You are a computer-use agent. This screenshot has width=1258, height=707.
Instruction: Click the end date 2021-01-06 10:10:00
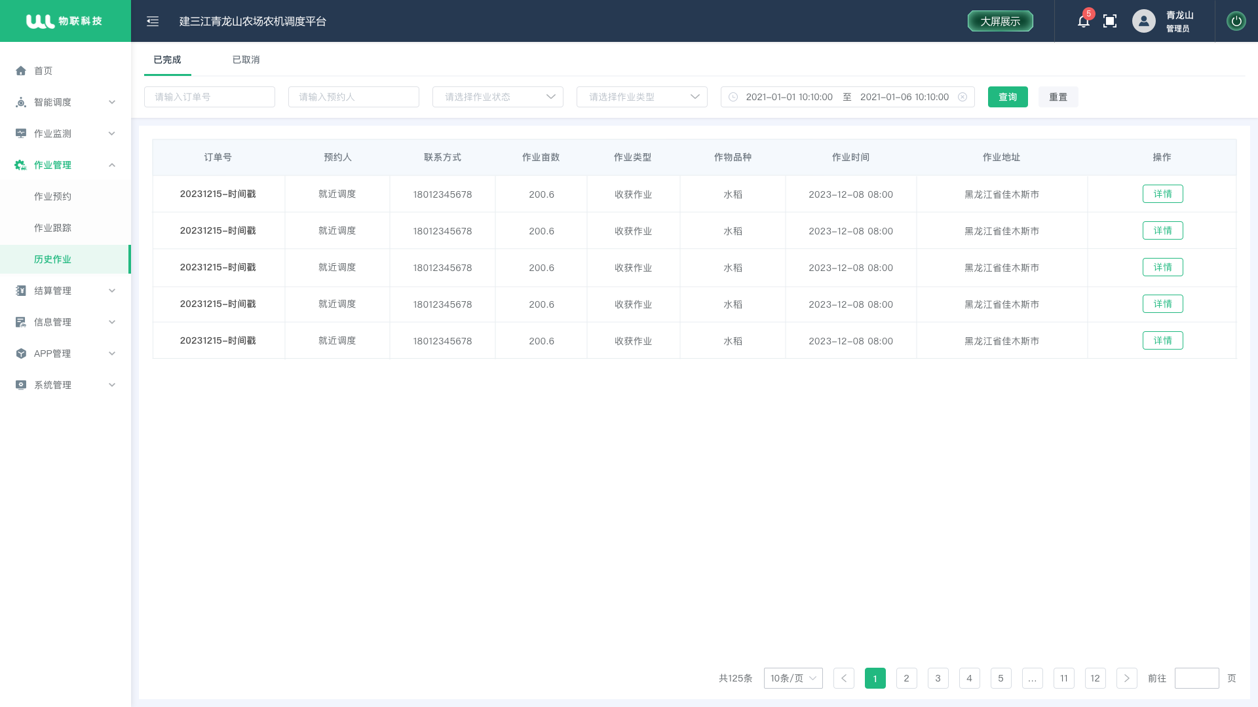(904, 97)
